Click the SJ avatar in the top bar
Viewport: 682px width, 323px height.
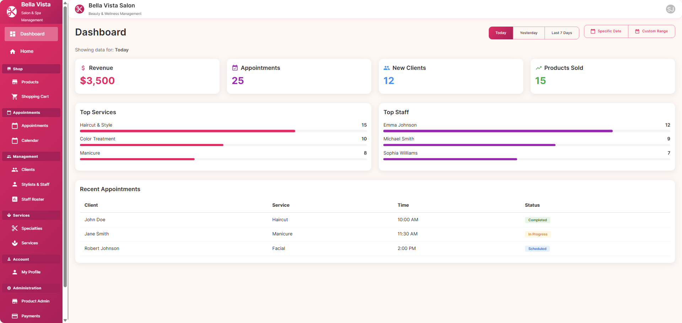point(670,9)
